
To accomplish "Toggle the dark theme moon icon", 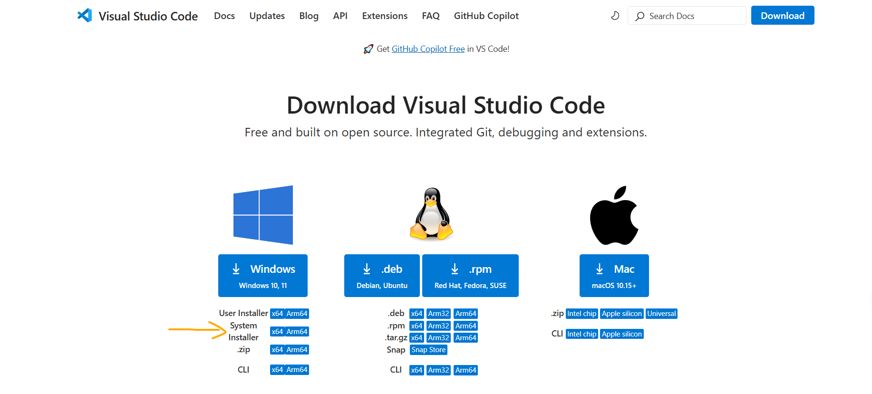I will 615,16.
